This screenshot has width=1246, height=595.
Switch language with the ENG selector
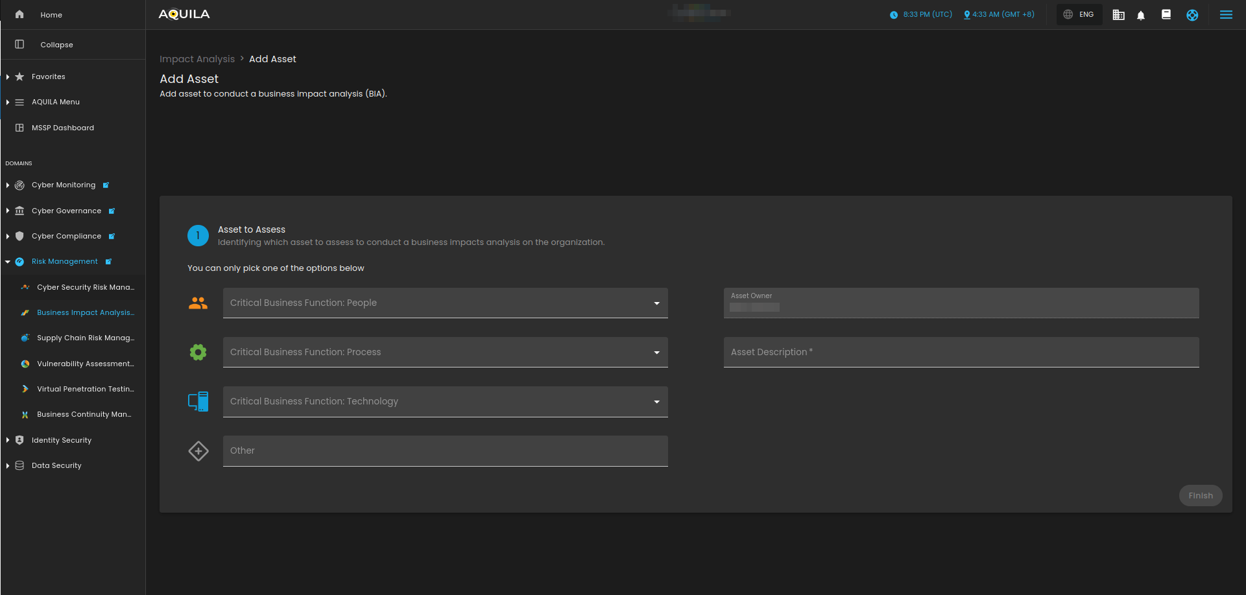tap(1079, 14)
